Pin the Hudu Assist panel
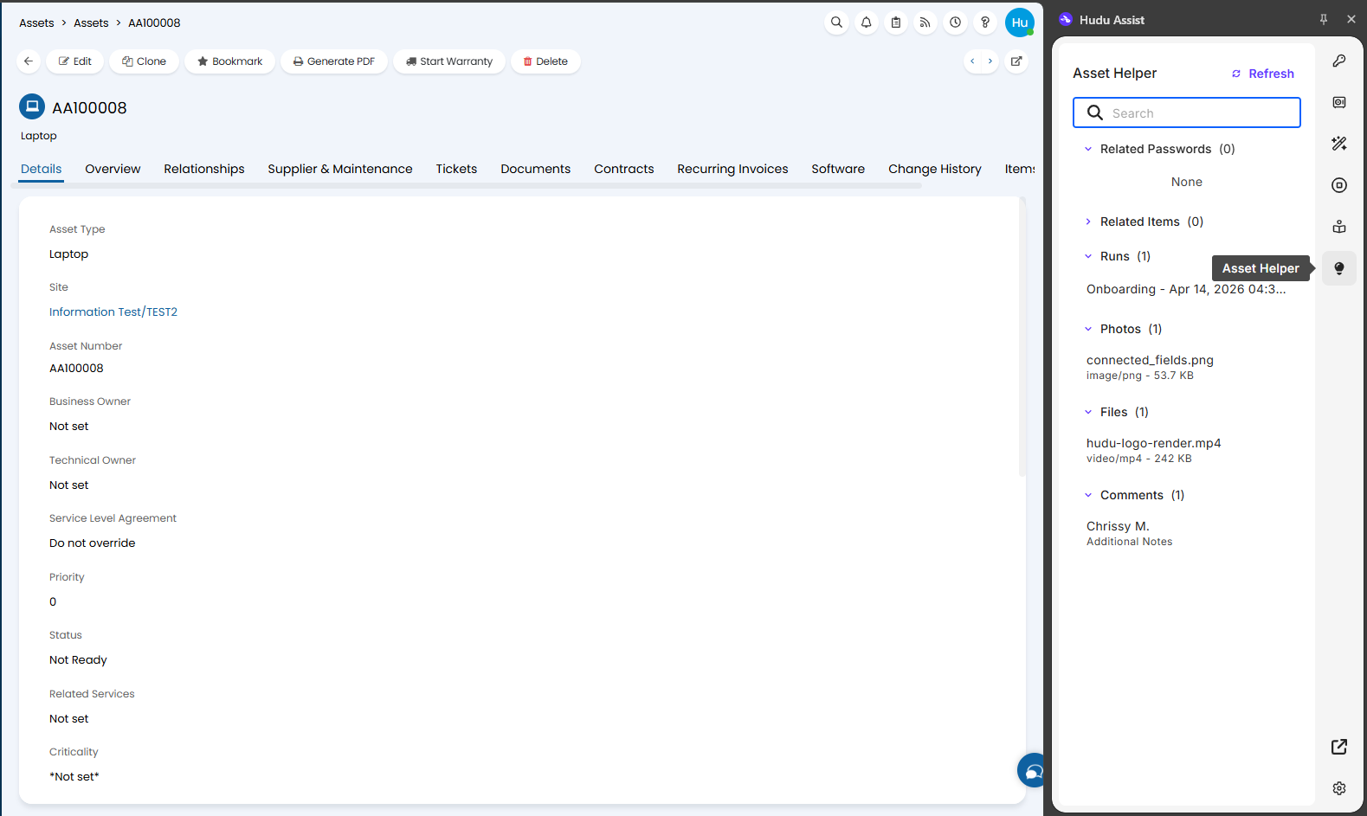The height and width of the screenshot is (816, 1367). [1324, 19]
